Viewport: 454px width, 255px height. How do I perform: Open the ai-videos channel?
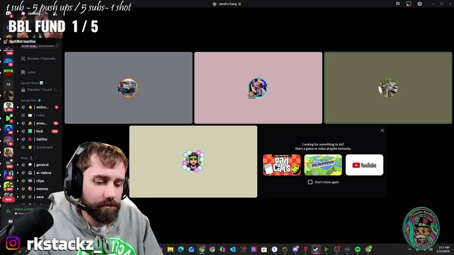pyautogui.click(x=39, y=173)
